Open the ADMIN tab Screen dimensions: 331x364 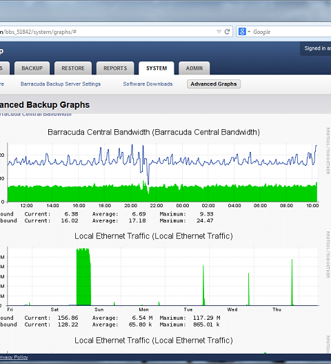194,68
